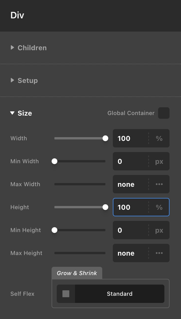181x319 pixels.
Task: Click the Width slider handle
Action: [x=105, y=138]
